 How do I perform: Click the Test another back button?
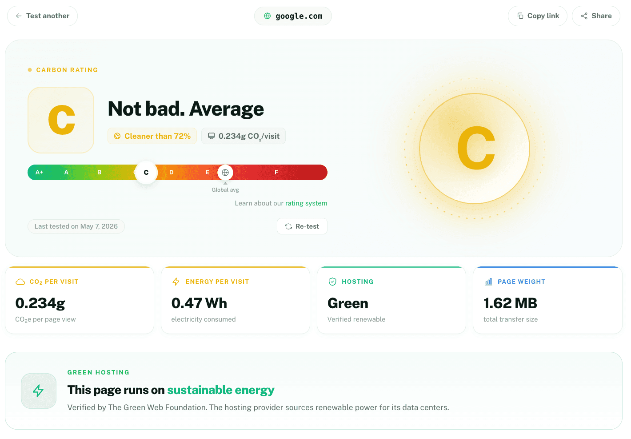tap(42, 16)
